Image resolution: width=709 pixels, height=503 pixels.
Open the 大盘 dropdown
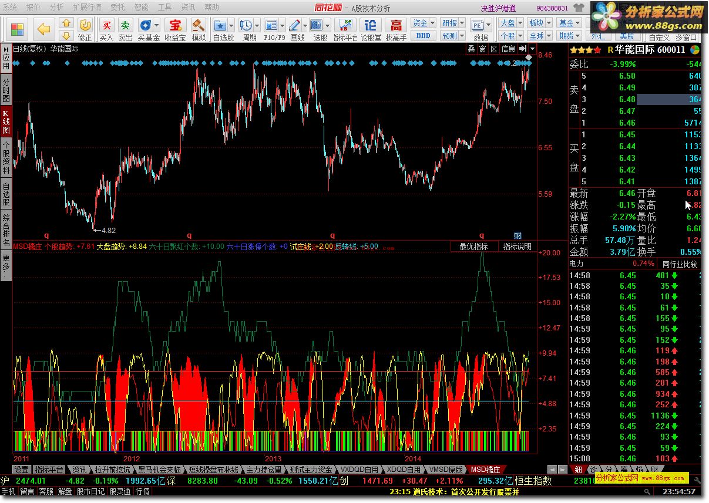pos(510,23)
